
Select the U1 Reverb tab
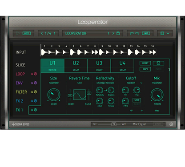(52, 66)
